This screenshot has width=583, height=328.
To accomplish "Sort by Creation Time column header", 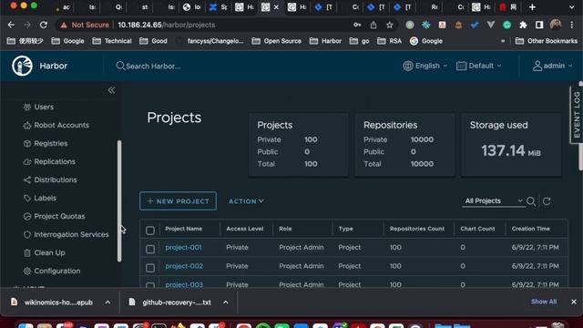I will pyautogui.click(x=530, y=229).
